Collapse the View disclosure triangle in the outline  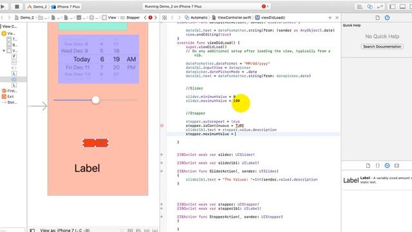point(4,50)
